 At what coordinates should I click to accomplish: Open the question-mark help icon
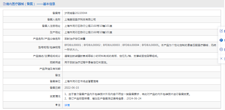pyautogui.click(x=221, y=40)
